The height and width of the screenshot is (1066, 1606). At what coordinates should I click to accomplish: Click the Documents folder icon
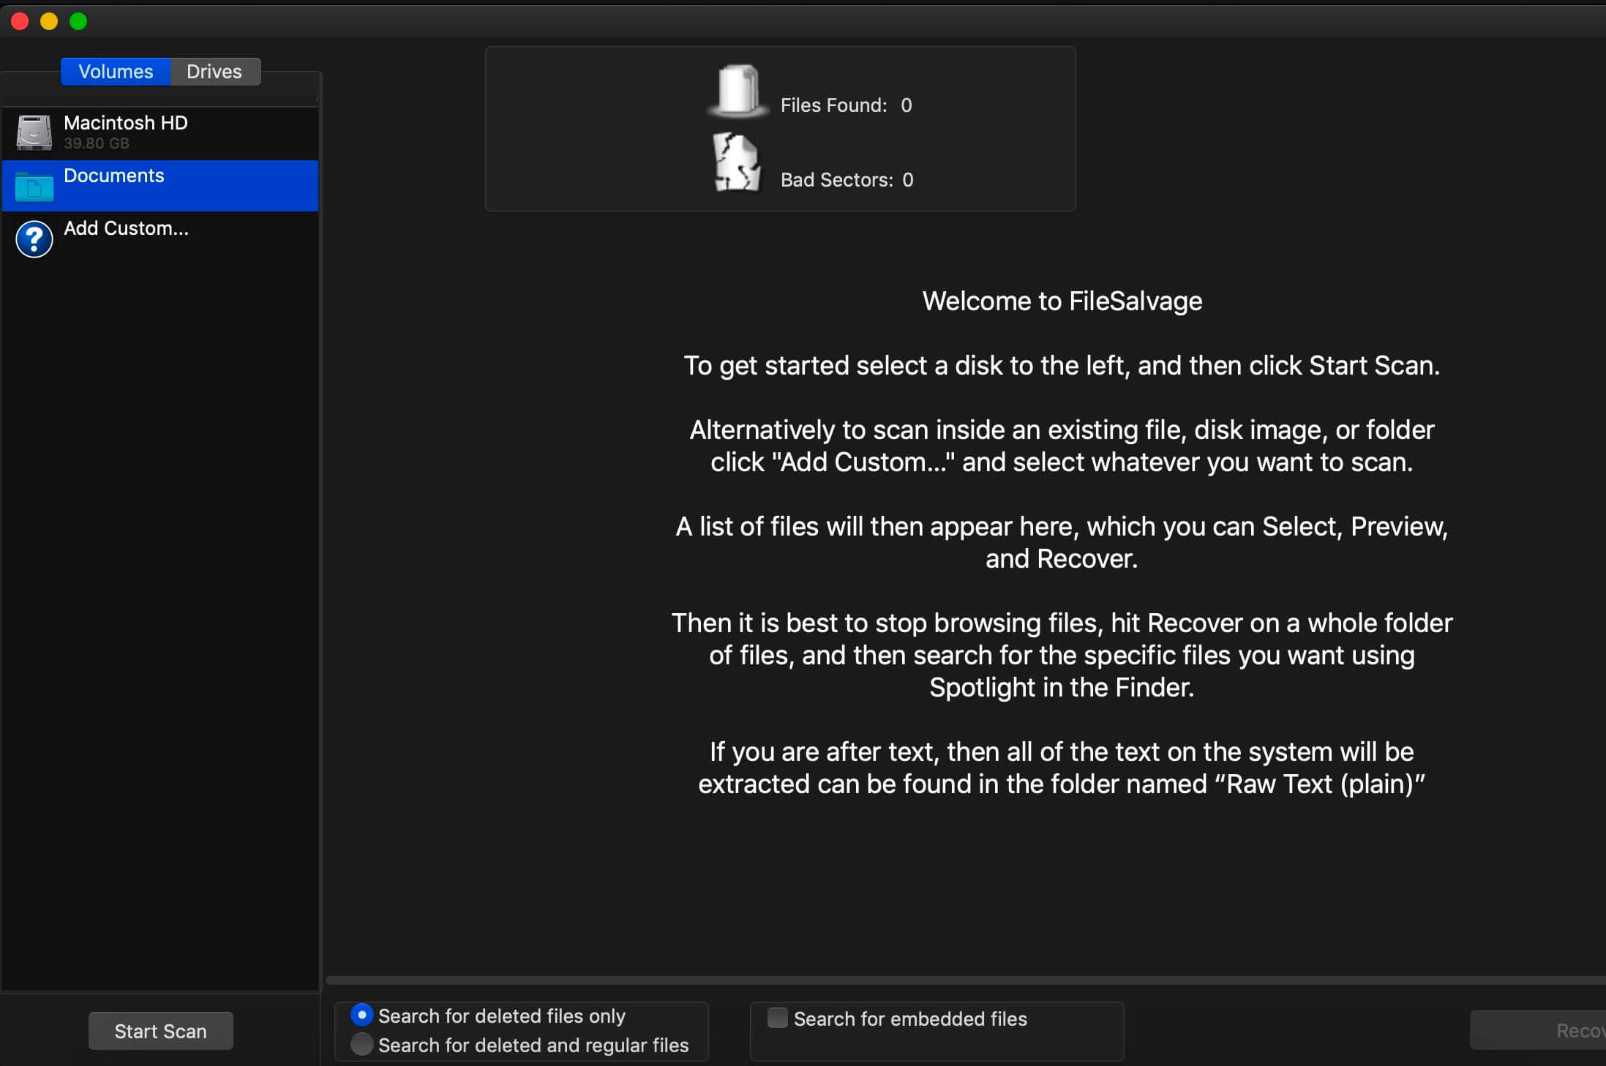pyautogui.click(x=34, y=186)
